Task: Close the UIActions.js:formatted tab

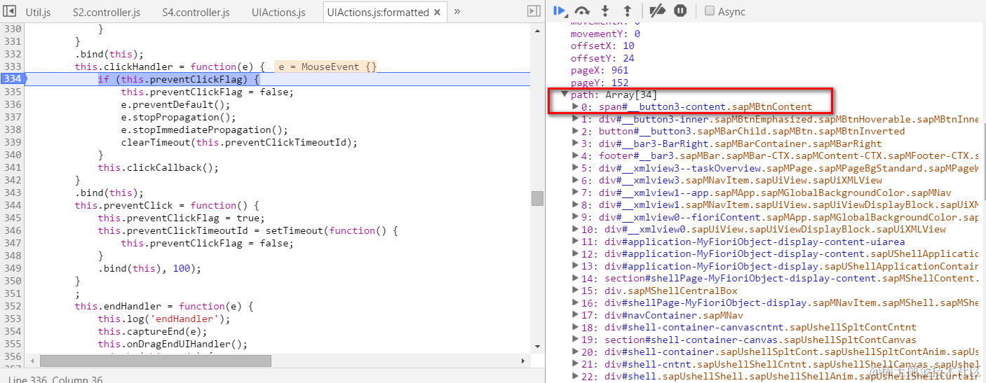Action: pyautogui.click(x=437, y=13)
